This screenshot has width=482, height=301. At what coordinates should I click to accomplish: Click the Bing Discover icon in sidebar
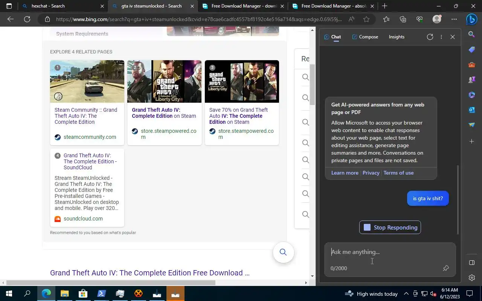pos(471,19)
